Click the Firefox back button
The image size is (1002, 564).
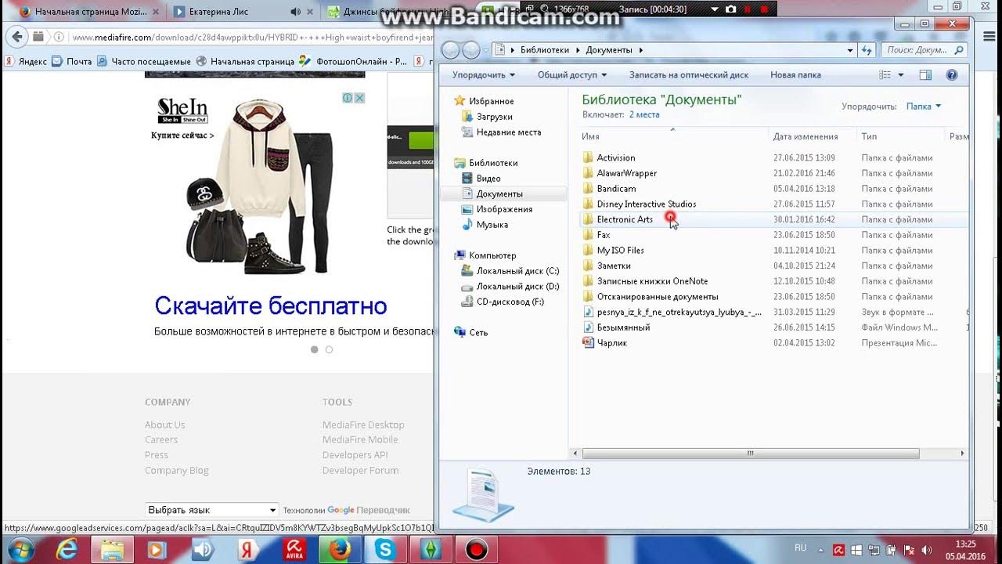tap(16, 36)
